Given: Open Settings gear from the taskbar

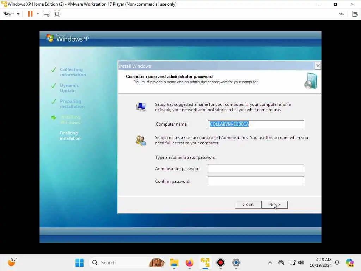Looking at the screenshot, I should click(x=236, y=263).
